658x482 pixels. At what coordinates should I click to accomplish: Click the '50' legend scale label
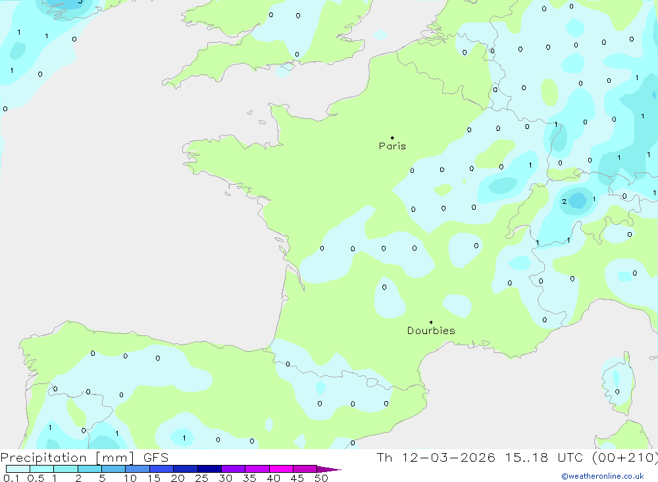pyautogui.click(x=321, y=478)
